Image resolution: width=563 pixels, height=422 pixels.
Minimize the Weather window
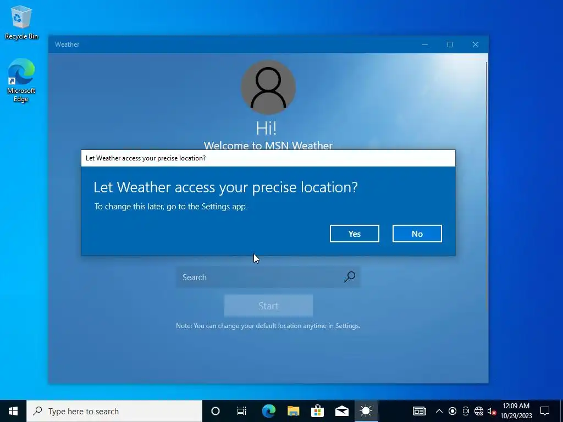click(x=425, y=45)
